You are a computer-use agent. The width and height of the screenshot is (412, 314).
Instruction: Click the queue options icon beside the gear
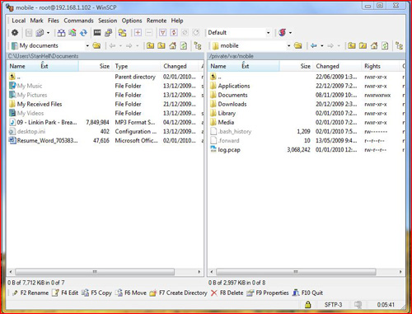(29, 33)
